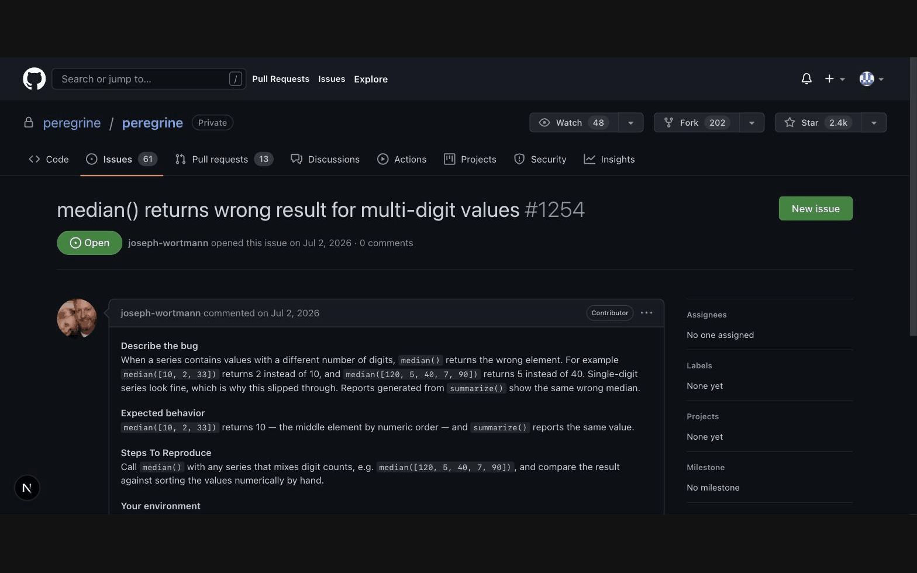Click the page's vertical scrollbar thumb
The height and width of the screenshot is (573, 917).
[913, 196]
